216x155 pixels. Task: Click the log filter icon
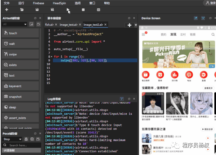click(122, 99)
